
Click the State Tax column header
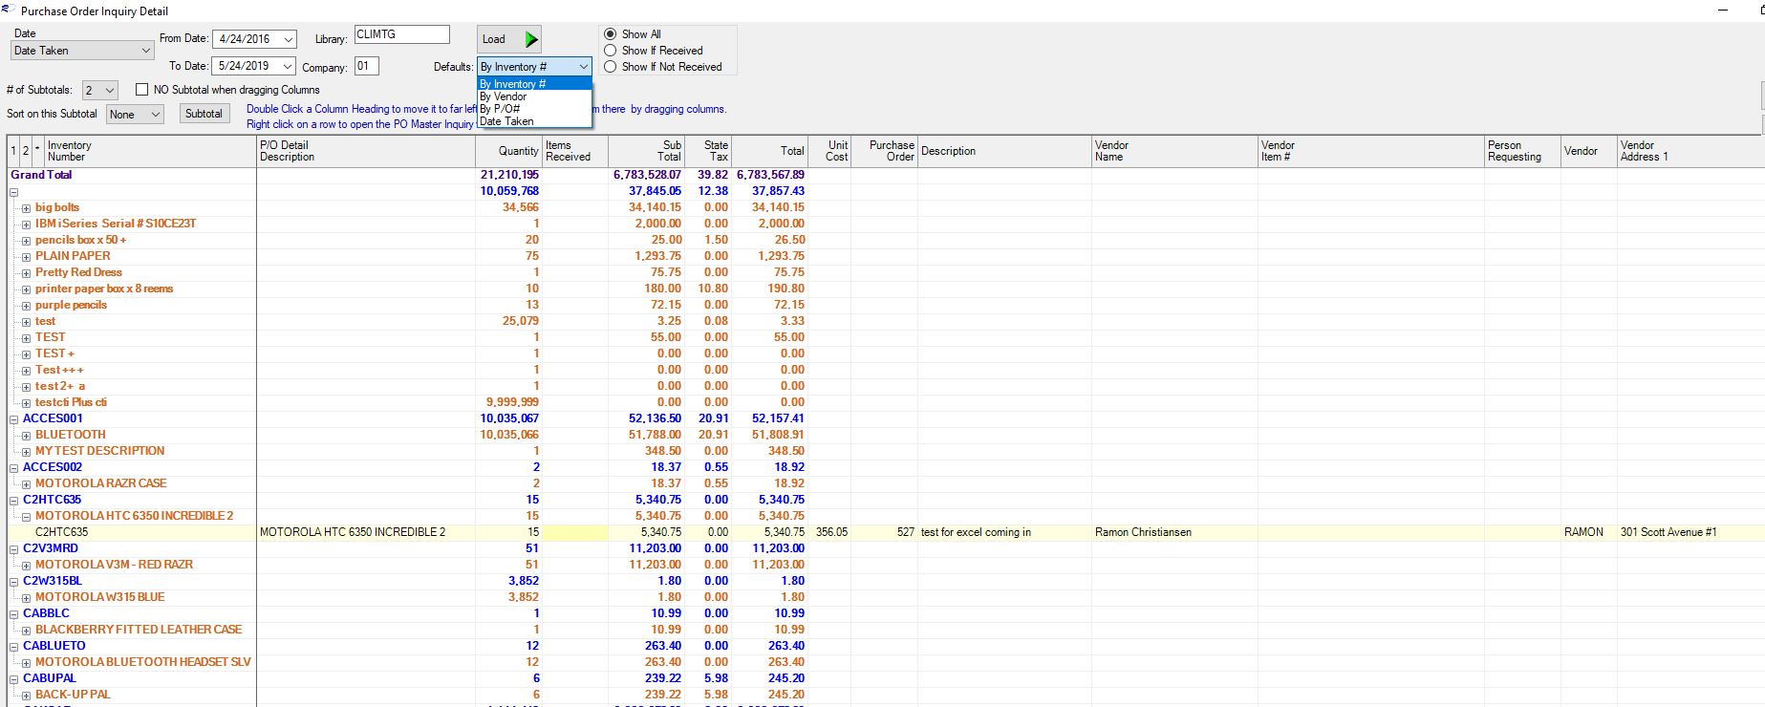coord(707,151)
